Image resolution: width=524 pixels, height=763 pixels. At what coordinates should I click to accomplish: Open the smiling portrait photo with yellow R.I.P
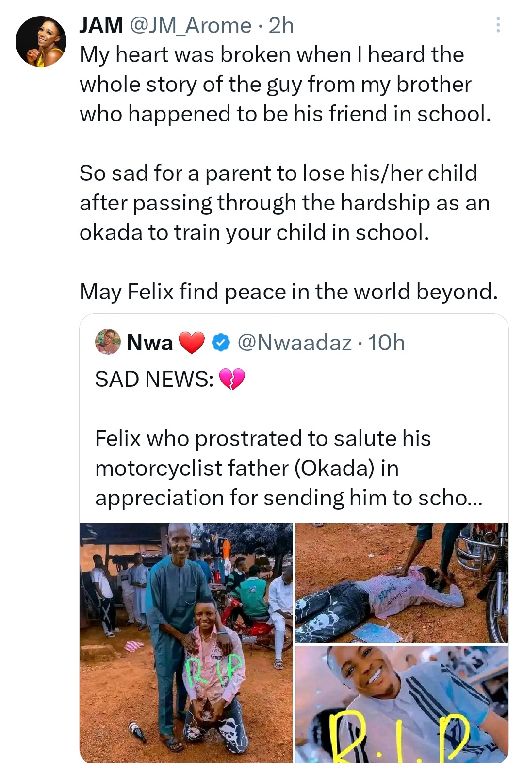(402, 704)
